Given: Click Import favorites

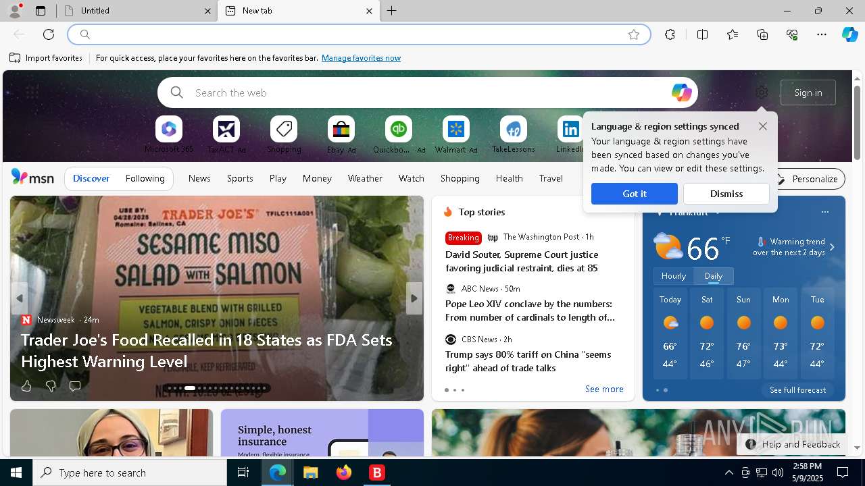Looking at the screenshot, I should [x=46, y=58].
